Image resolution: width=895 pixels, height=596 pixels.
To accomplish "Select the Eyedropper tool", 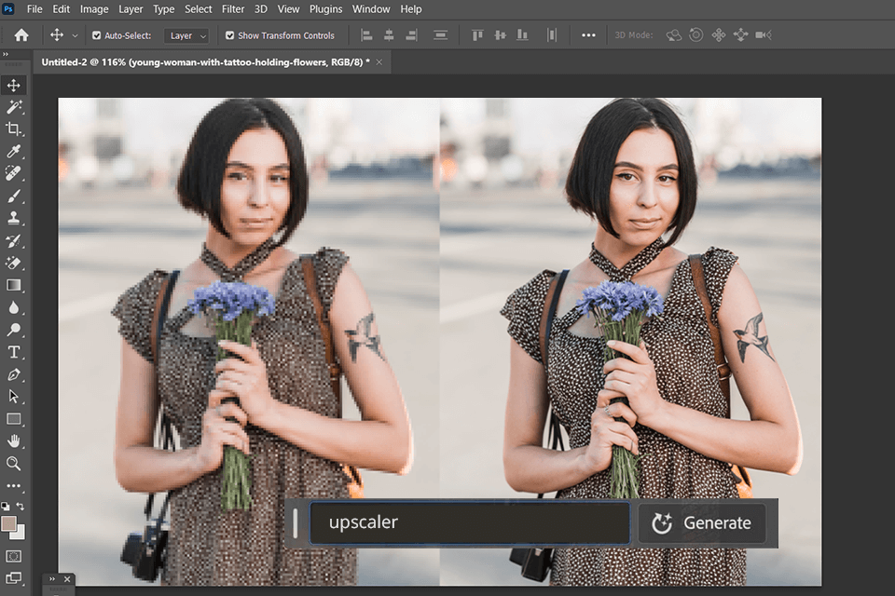I will pyautogui.click(x=14, y=151).
